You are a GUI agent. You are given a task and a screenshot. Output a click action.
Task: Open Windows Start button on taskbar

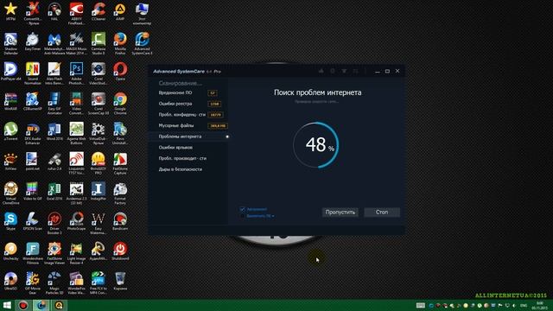7,305
